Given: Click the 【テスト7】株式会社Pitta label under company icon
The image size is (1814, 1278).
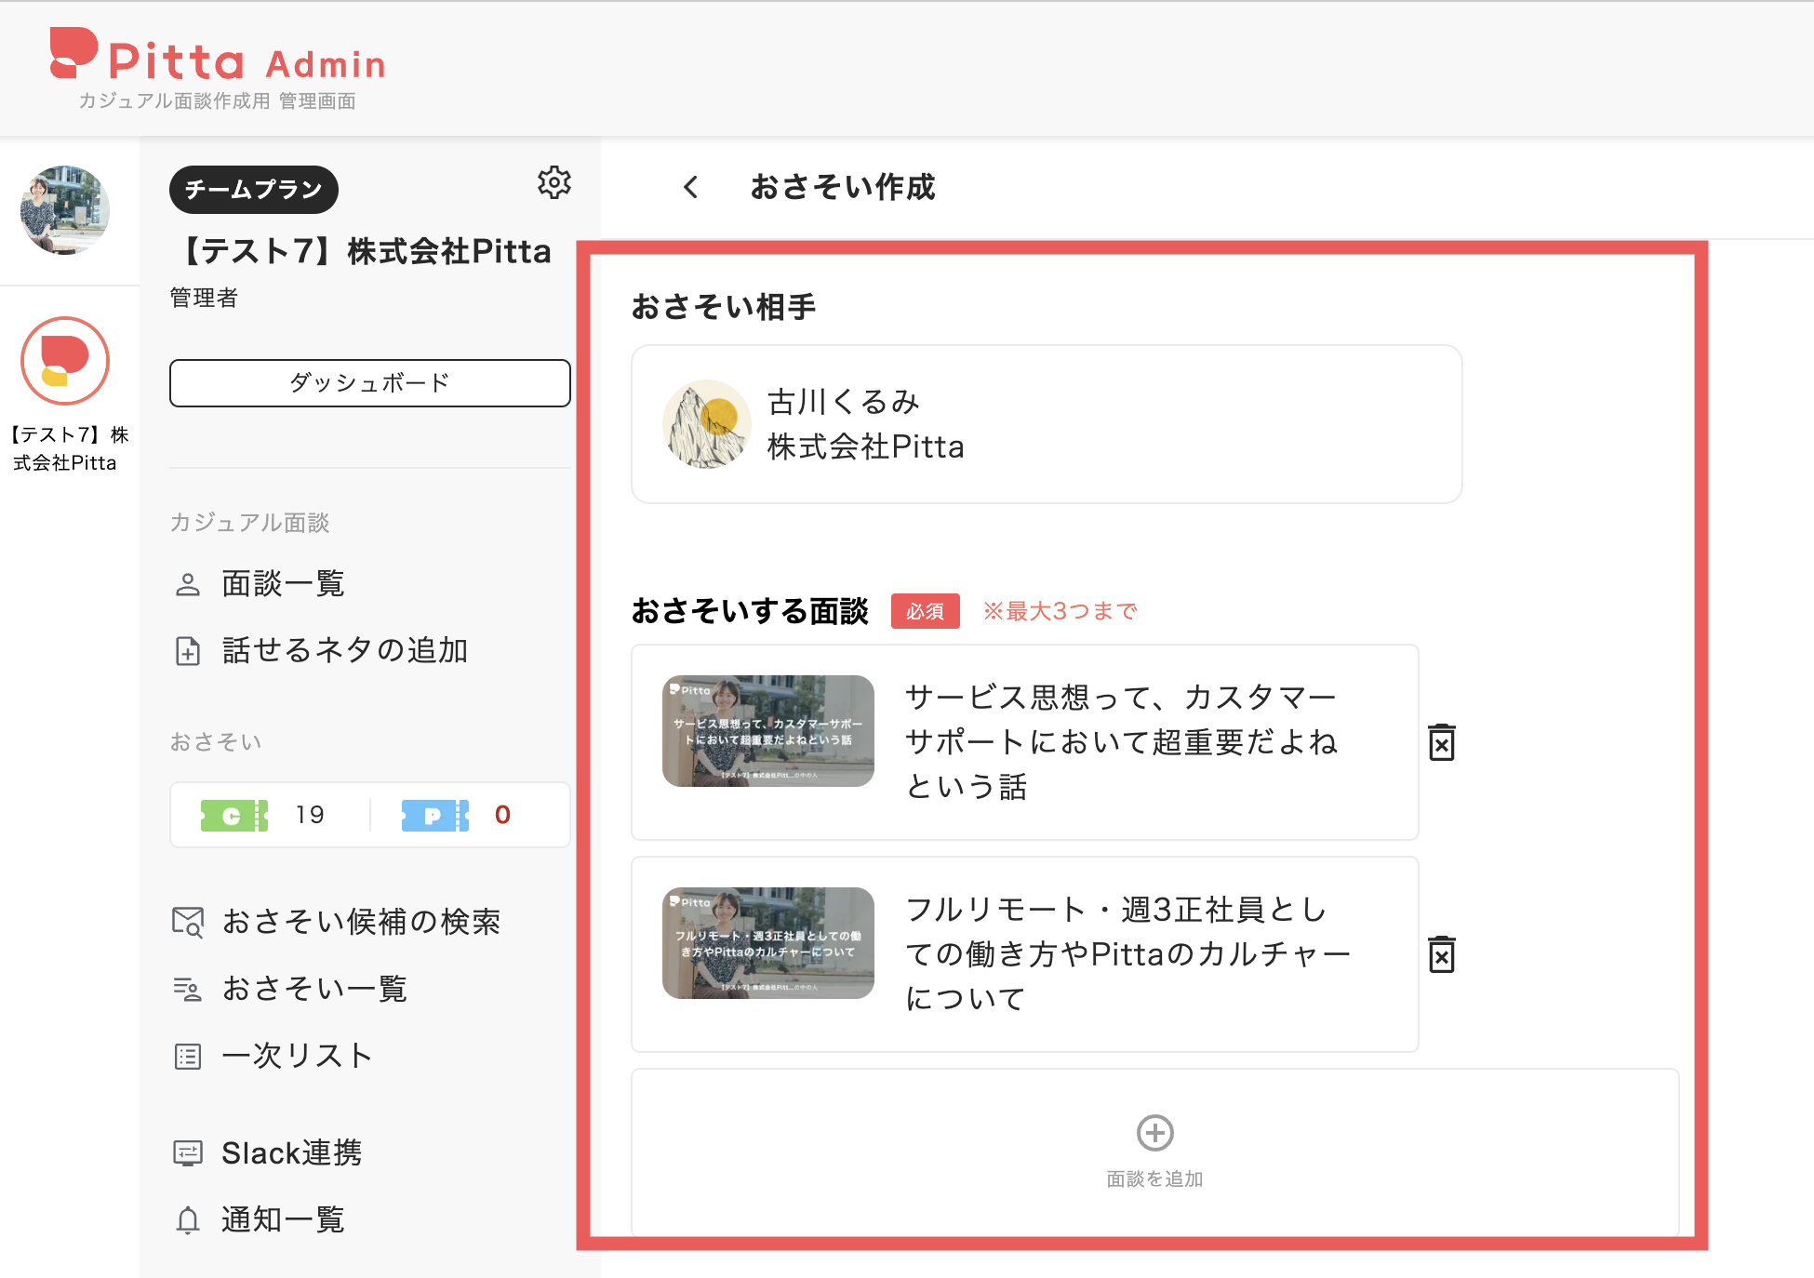Looking at the screenshot, I should (x=65, y=448).
